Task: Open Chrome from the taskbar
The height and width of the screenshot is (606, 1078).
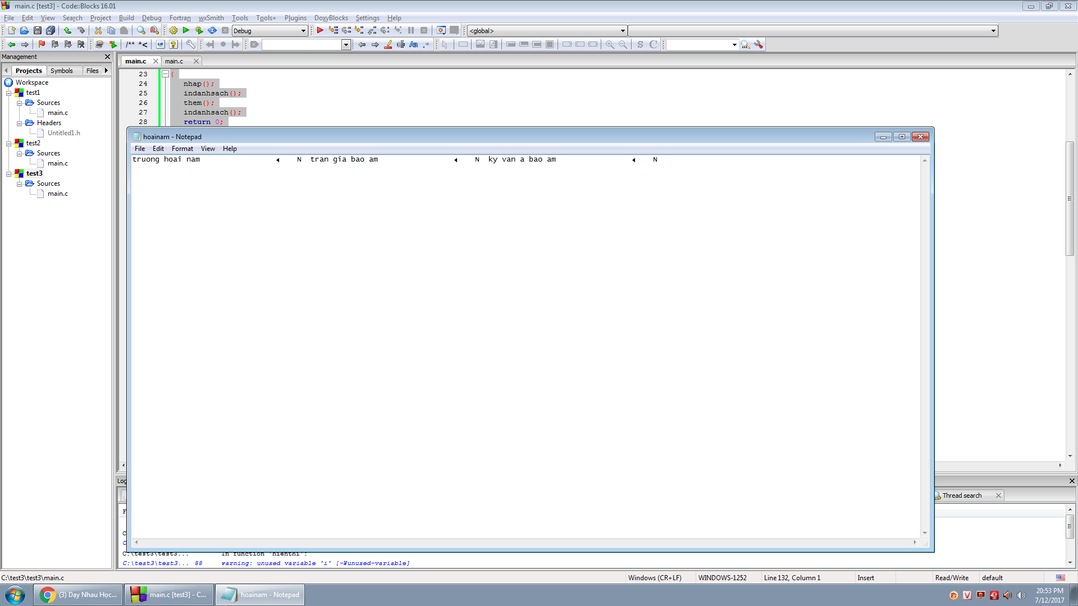Action: pos(78,595)
